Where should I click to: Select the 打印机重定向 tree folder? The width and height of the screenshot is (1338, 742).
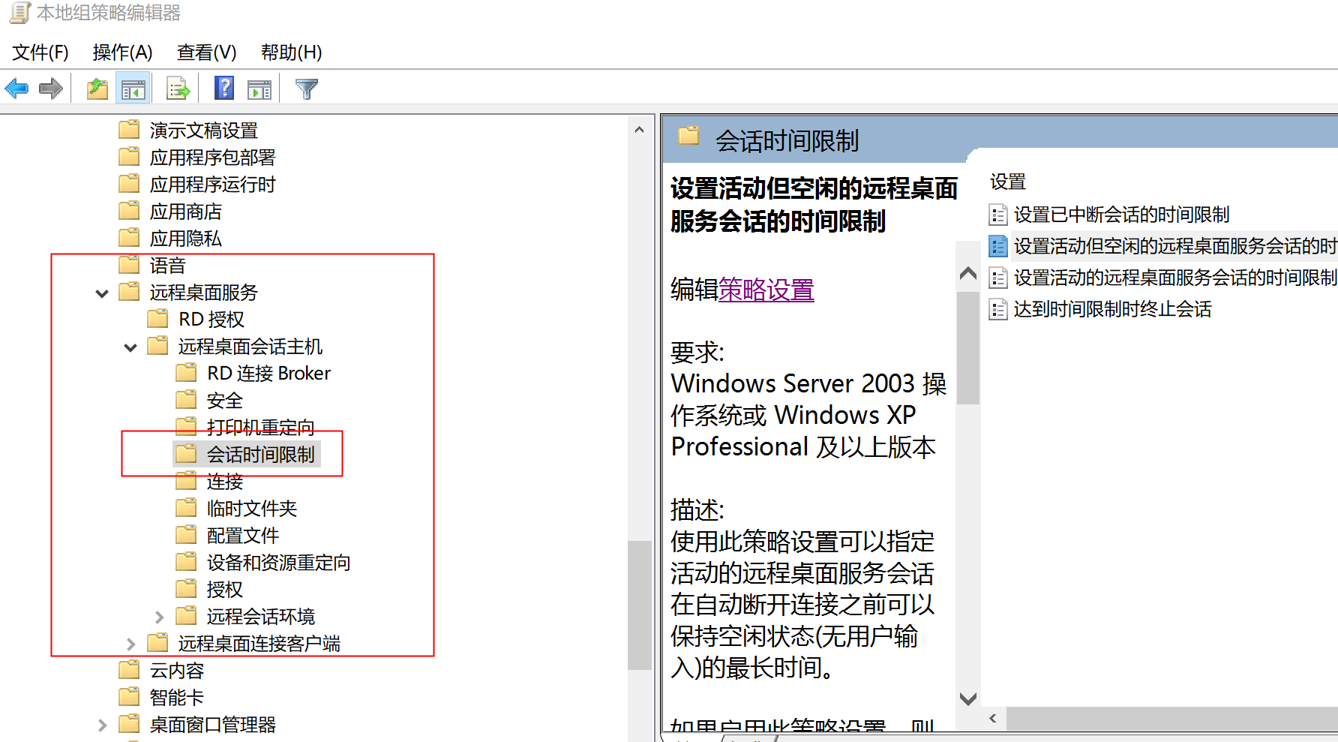pos(260,428)
